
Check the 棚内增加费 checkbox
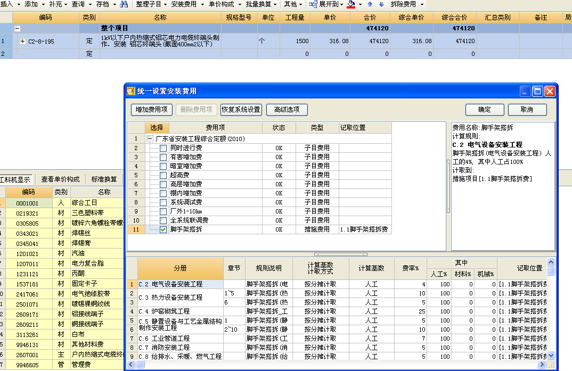[x=163, y=194]
